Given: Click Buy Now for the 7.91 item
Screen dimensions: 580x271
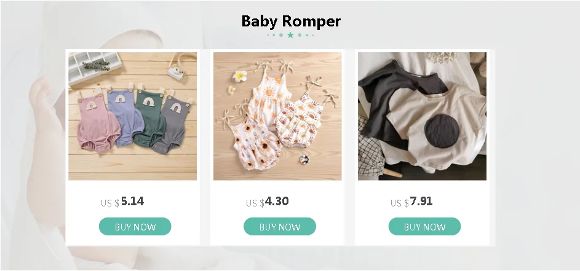Looking at the screenshot, I should [424, 226].
